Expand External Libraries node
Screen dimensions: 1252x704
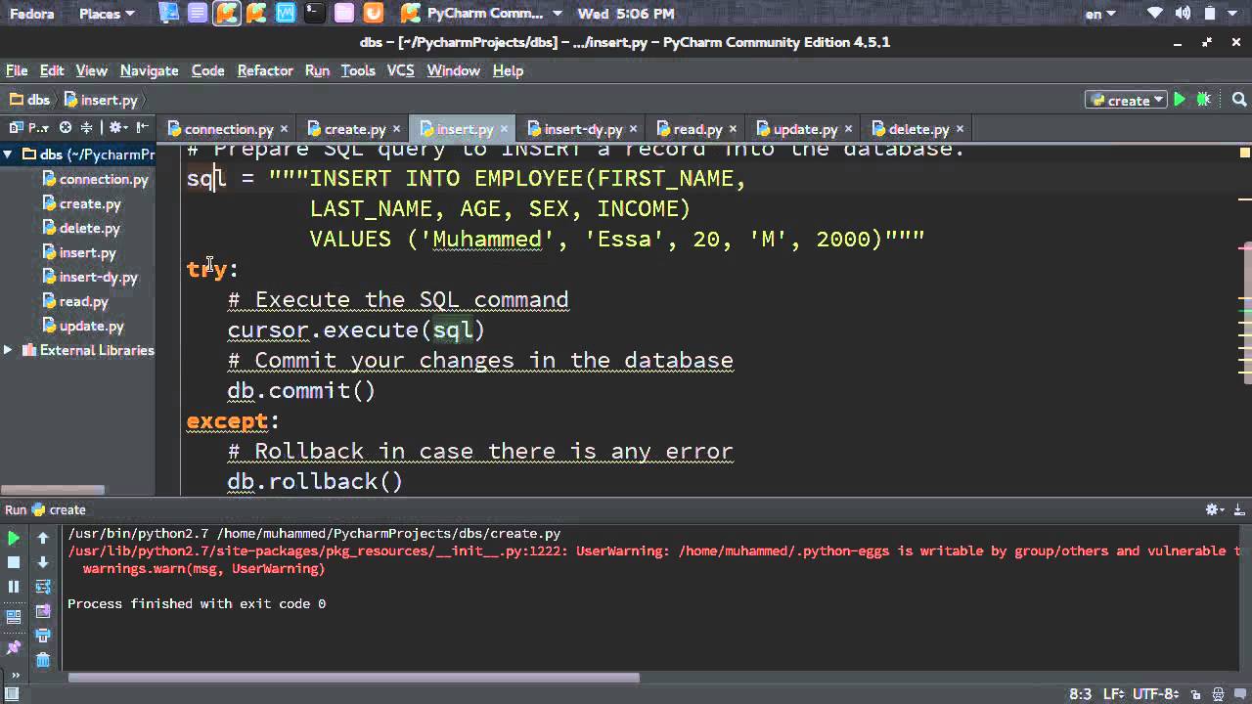point(8,350)
